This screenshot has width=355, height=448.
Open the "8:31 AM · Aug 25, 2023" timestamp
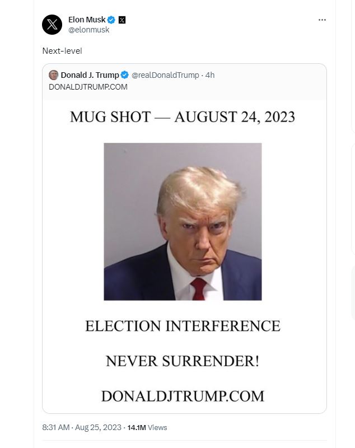tap(81, 427)
